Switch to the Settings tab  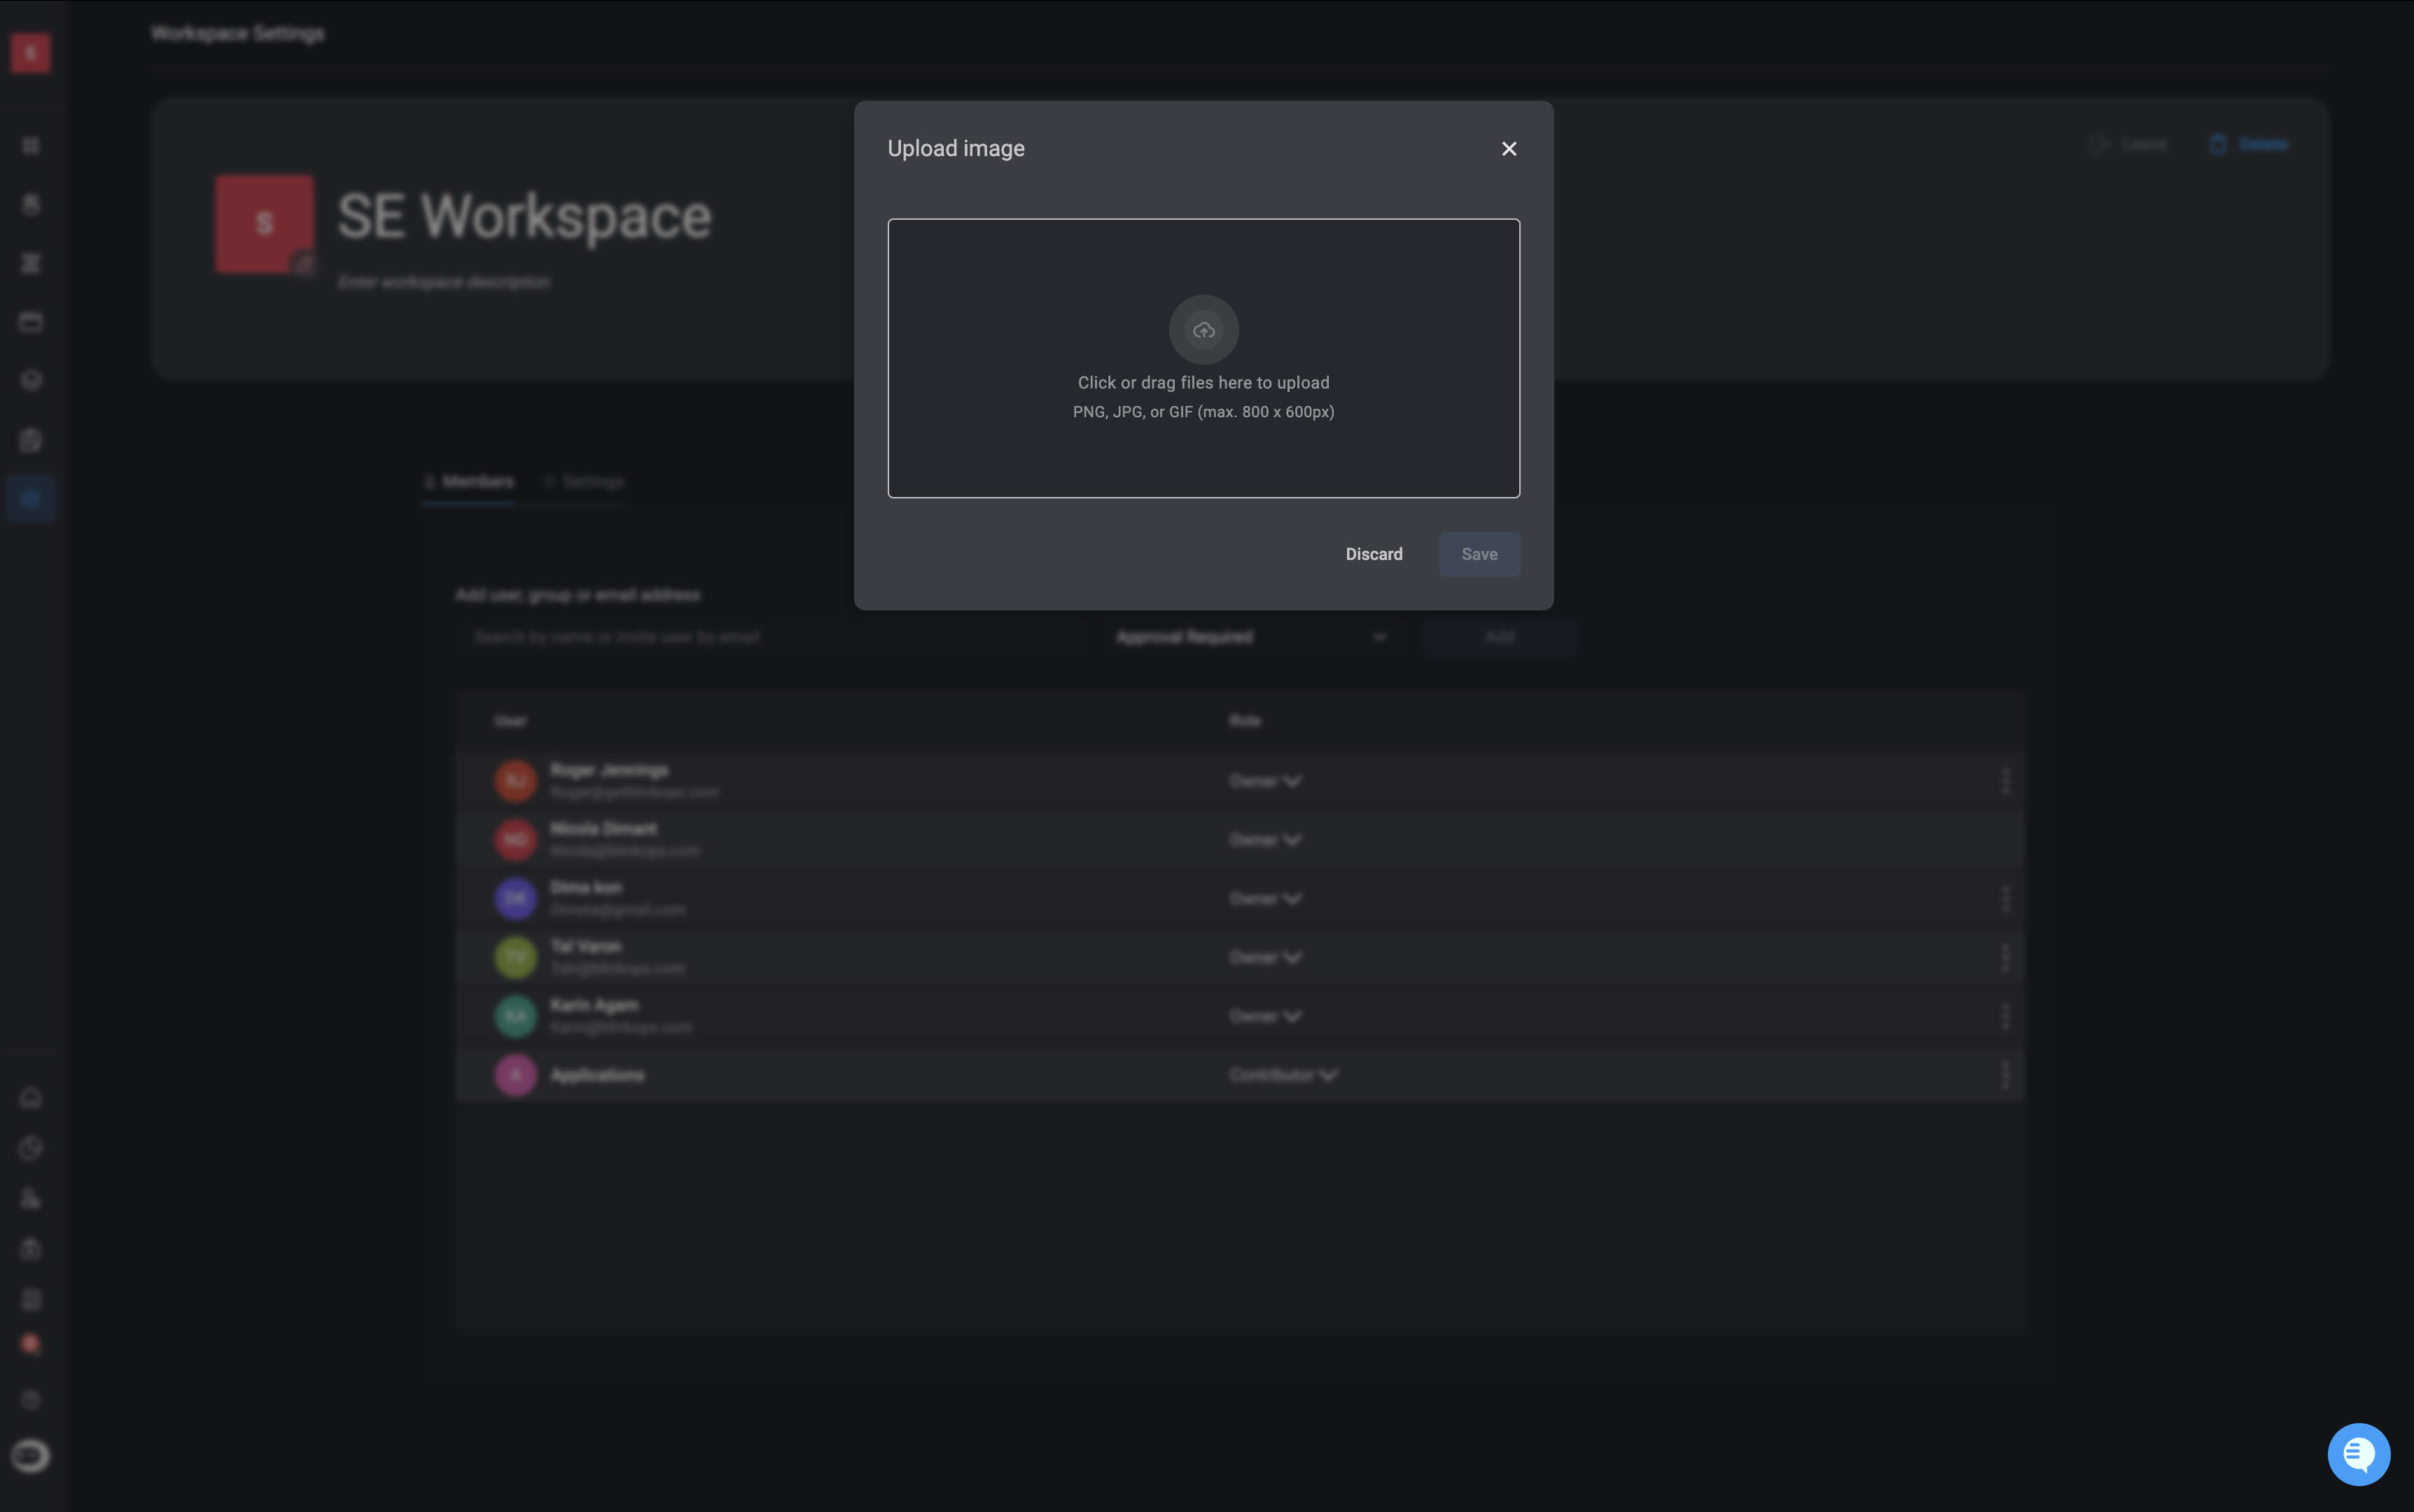point(584,482)
